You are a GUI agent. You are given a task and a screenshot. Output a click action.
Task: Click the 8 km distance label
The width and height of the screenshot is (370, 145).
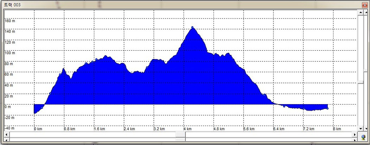(x=337, y=129)
